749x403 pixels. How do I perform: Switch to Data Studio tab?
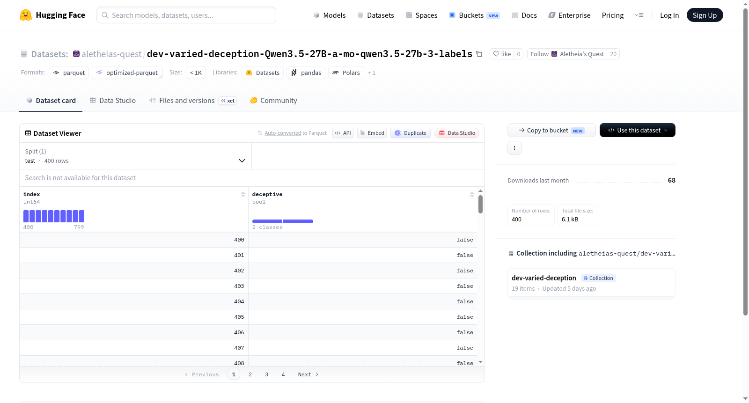click(x=113, y=101)
